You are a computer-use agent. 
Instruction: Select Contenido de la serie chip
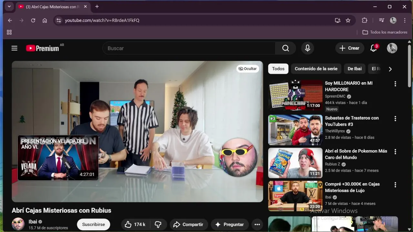coord(316,69)
